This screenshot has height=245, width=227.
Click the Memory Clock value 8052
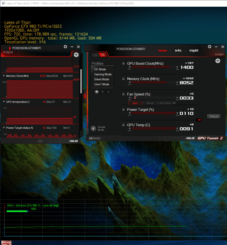tap(186, 83)
